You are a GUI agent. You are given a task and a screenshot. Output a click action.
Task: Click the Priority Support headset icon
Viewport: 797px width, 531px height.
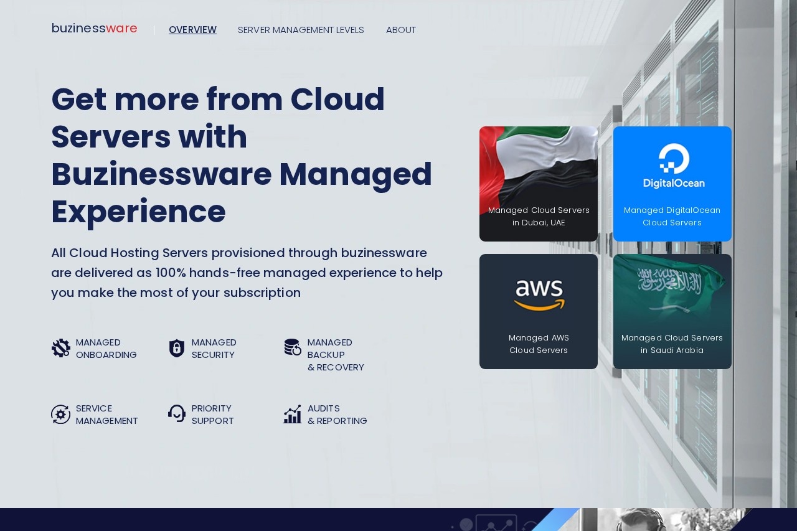[177, 413]
